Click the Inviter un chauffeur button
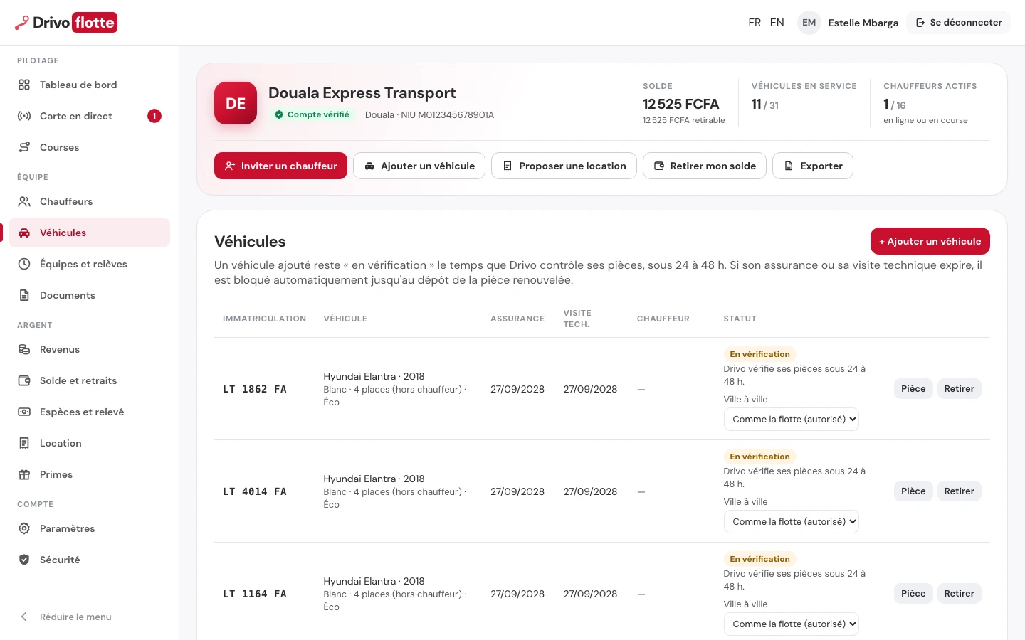The width and height of the screenshot is (1025, 640). 280,166
